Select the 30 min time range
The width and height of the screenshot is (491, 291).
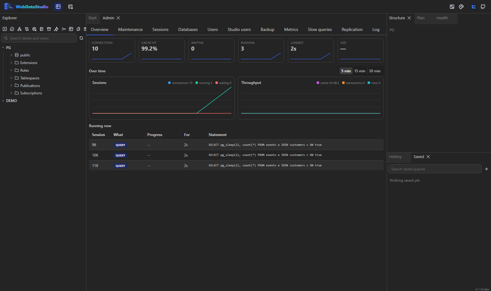[x=375, y=71]
